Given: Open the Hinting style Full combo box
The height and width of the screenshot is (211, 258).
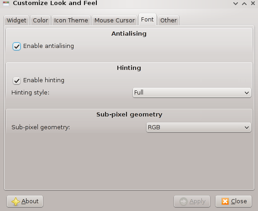Looking at the screenshot, I should pos(192,93).
